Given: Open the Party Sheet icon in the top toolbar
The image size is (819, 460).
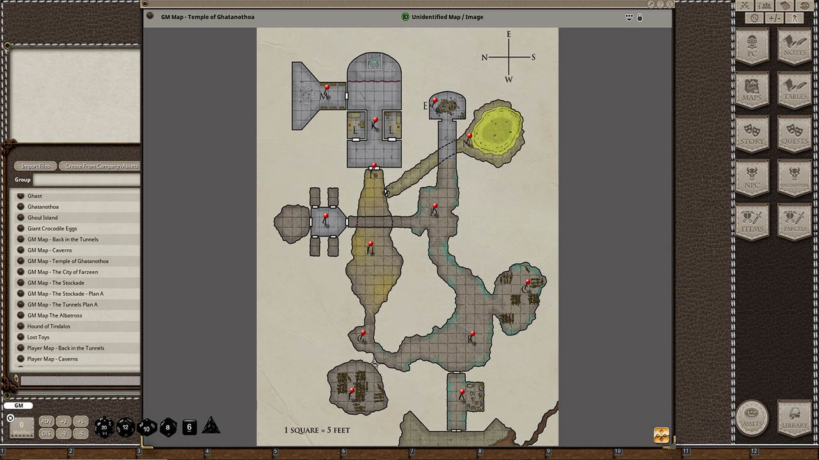Looking at the screenshot, I should (763, 6).
